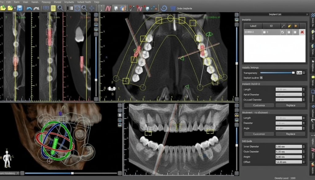The width and height of the screenshot is (315, 180).
Task: Toggle the checkbox below Transparency slider
Action: coord(261,78)
